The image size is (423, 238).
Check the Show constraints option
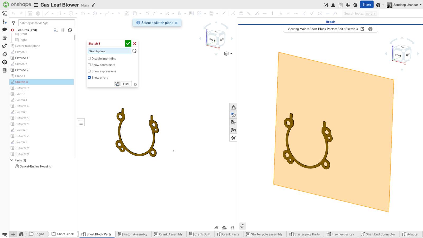pos(89,65)
